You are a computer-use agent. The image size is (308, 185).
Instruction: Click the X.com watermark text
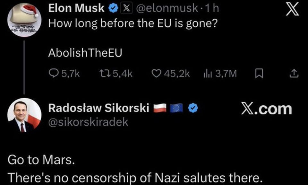click(x=268, y=109)
